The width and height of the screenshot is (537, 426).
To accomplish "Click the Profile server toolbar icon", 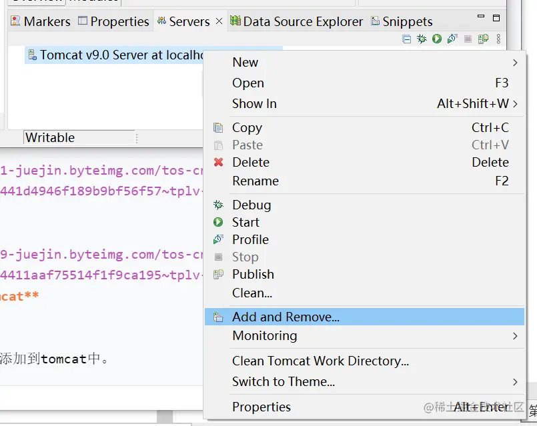I will pos(452,39).
